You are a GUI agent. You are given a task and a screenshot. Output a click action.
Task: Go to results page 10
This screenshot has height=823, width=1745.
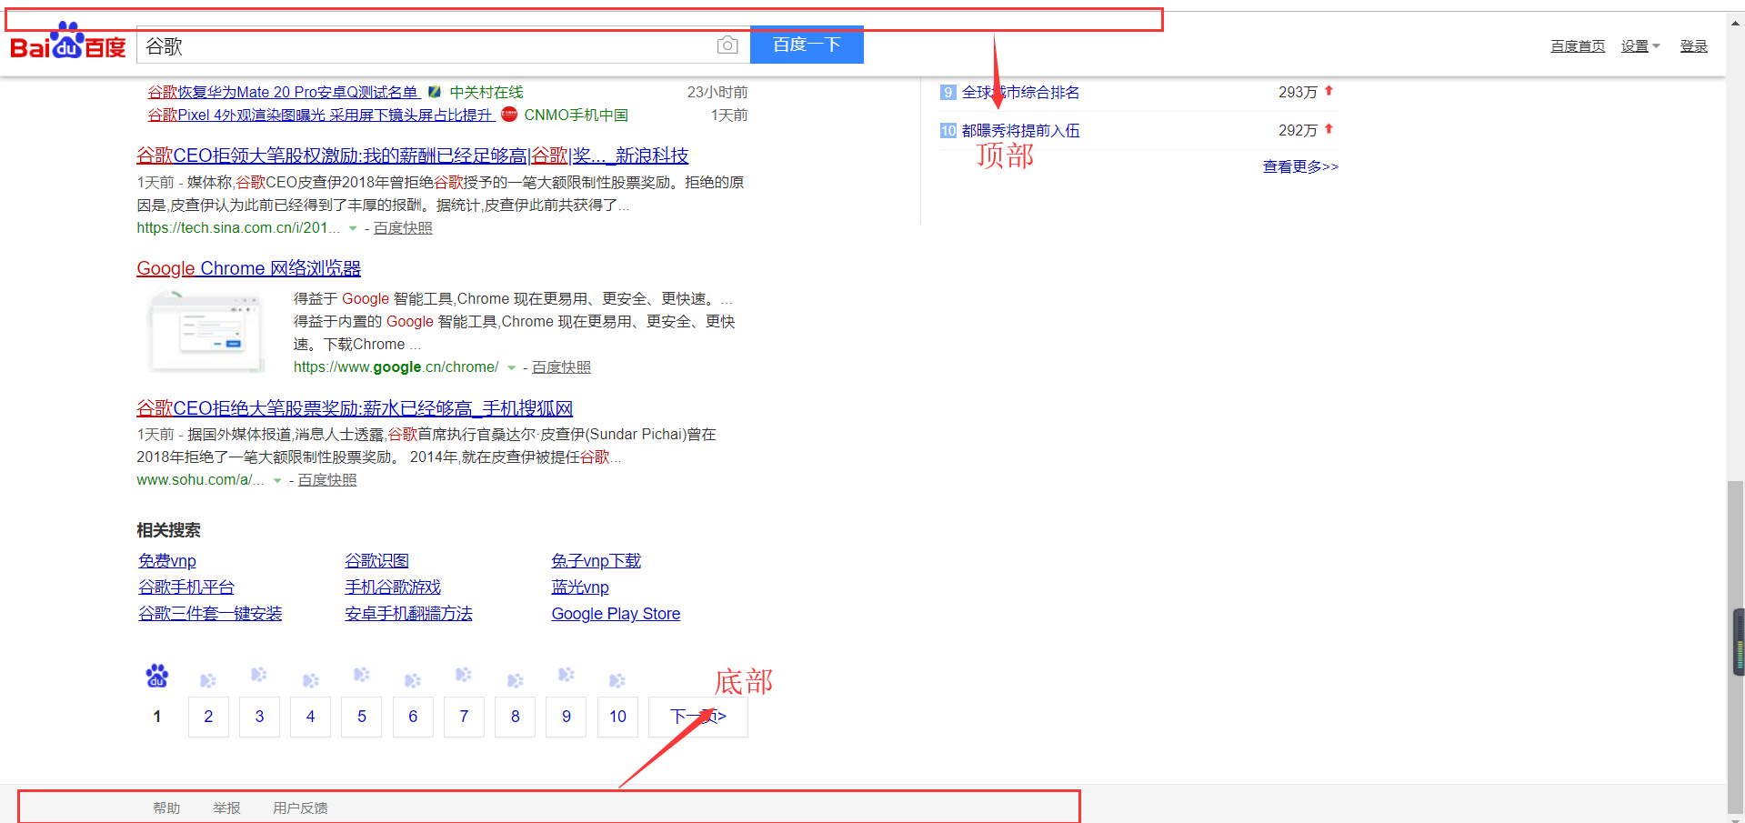(618, 717)
